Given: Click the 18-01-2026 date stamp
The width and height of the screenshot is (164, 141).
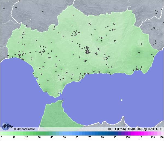Looking at the screenshot, I should coord(135,129).
